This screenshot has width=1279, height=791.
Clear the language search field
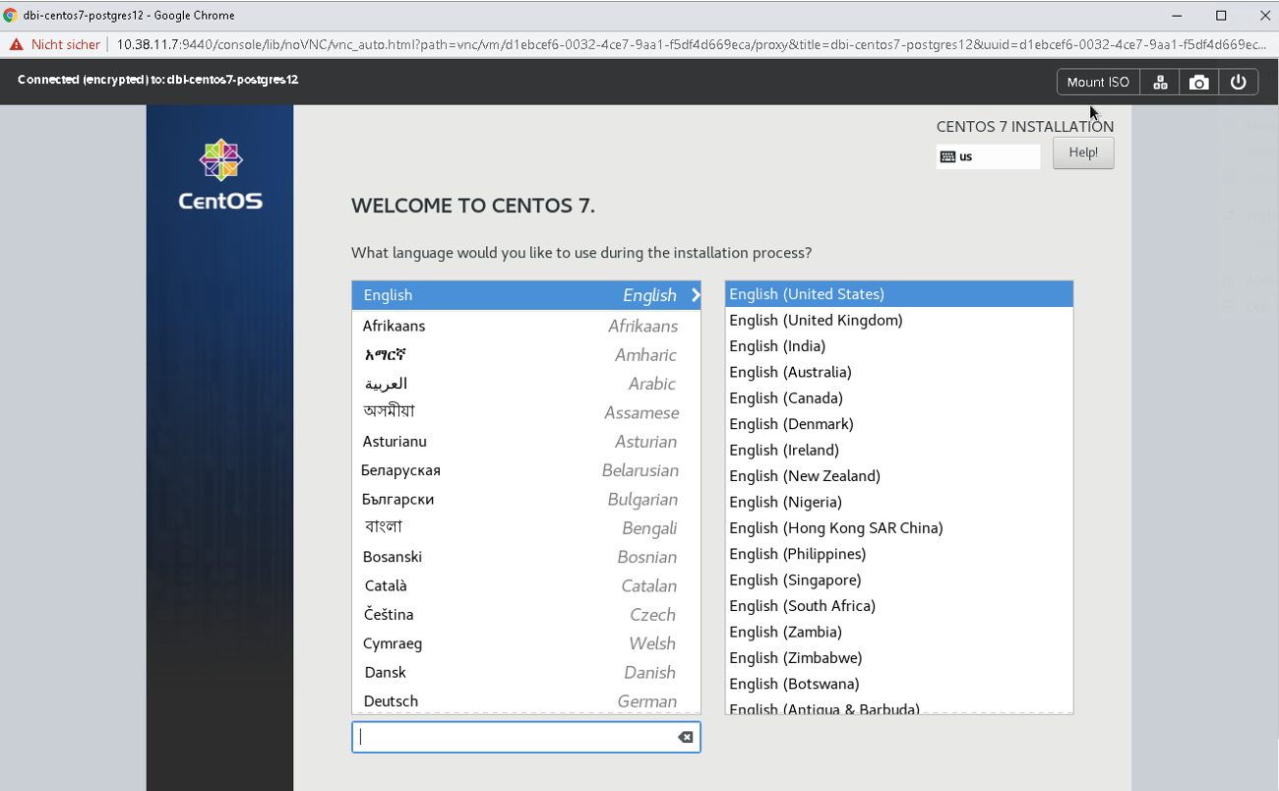pos(686,737)
